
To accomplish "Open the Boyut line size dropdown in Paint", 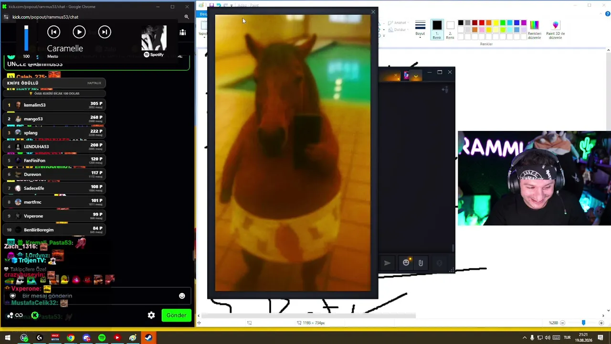I will click(420, 29).
